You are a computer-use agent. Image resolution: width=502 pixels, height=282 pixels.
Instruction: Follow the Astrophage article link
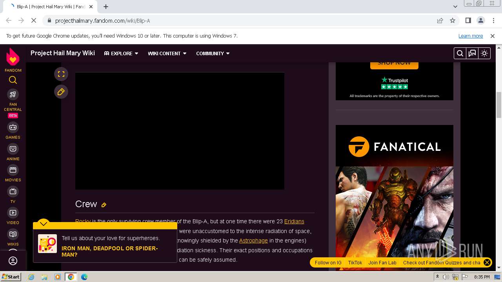pyautogui.click(x=253, y=240)
